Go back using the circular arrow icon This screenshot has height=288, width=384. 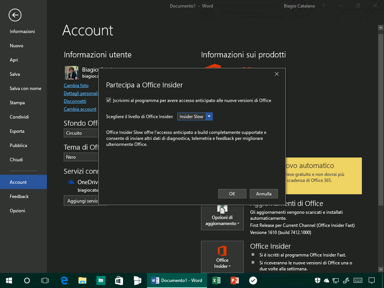pyautogui.click(x=15, y=15)
